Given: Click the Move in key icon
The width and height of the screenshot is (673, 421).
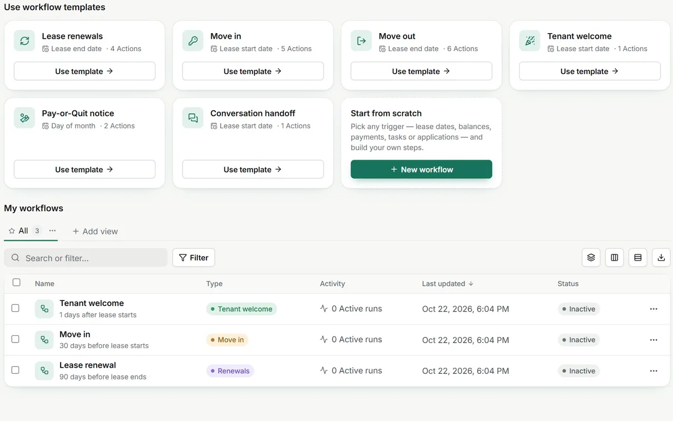Looking at the screenshot, I should tap(193, 41).
